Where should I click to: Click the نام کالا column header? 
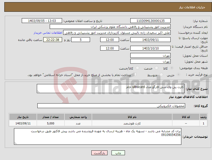click(x=132, y=117)
